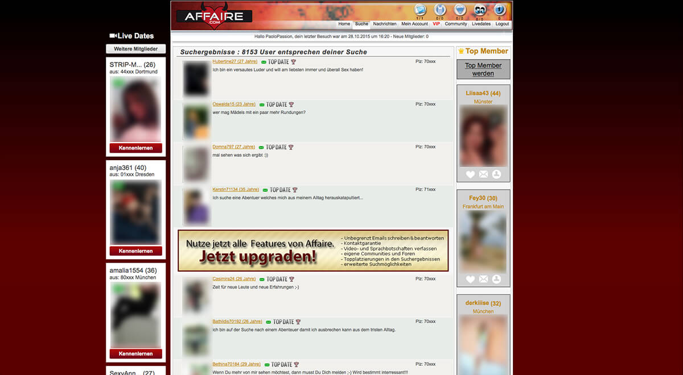Click the crown icon beside Top Member
Viewport: 683px width, 375px height.
pos(461,51)
